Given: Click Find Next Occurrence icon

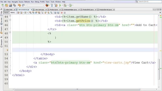Looking at the screenshot, I should point(36,13).
